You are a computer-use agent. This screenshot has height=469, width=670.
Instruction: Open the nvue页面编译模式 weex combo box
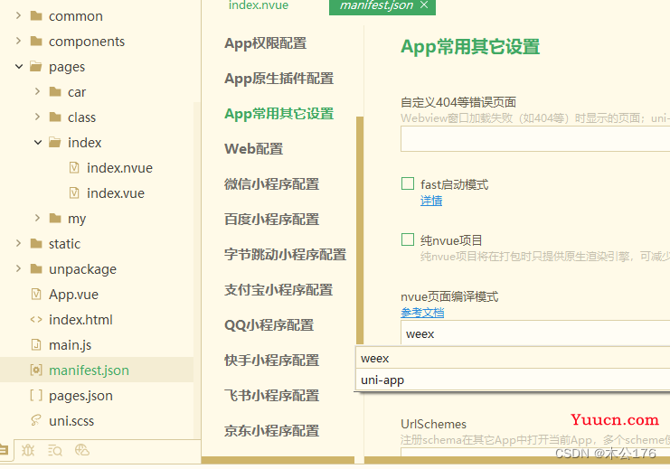pos(535,333)
